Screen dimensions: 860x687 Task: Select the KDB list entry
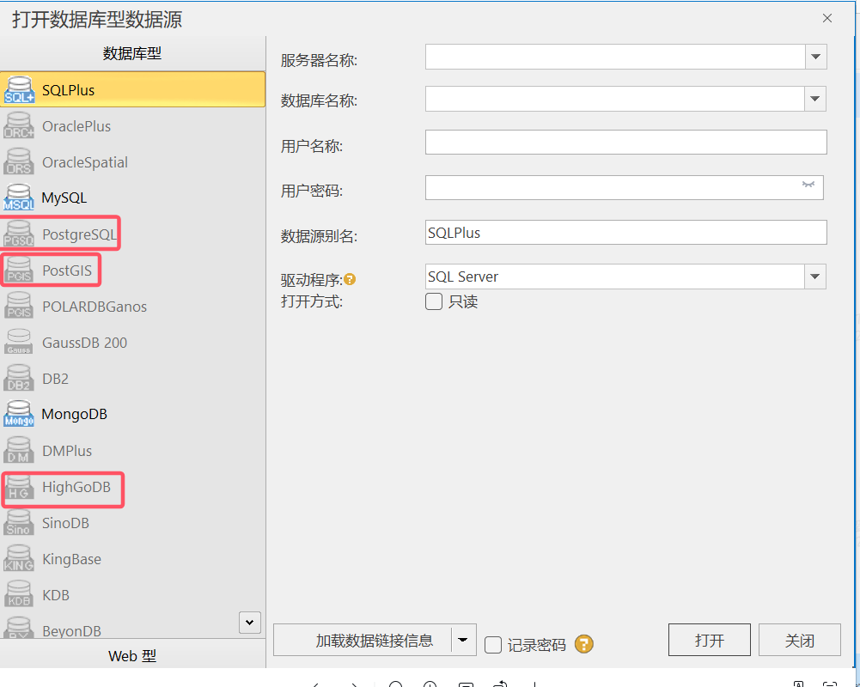[x=132, y=595]
